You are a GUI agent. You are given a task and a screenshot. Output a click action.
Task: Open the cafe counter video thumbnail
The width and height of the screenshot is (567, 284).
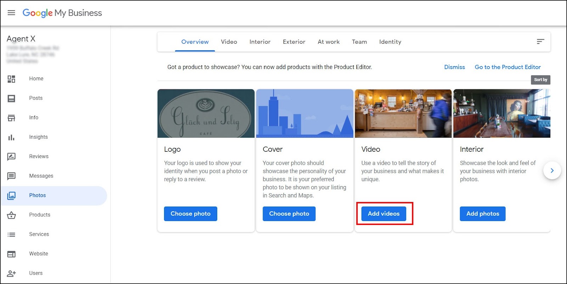coord(403,113)
